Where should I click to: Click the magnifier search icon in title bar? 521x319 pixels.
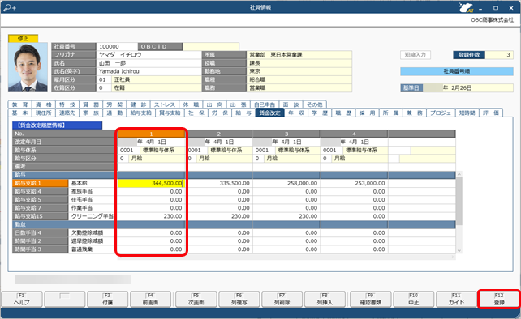tap(9, 7)
